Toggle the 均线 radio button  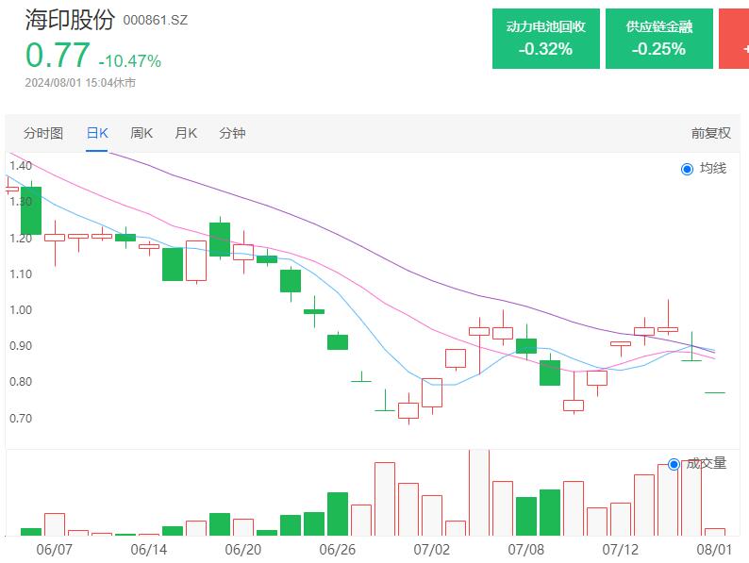coord(687,169)
